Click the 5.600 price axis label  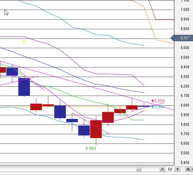coord(185,143)
